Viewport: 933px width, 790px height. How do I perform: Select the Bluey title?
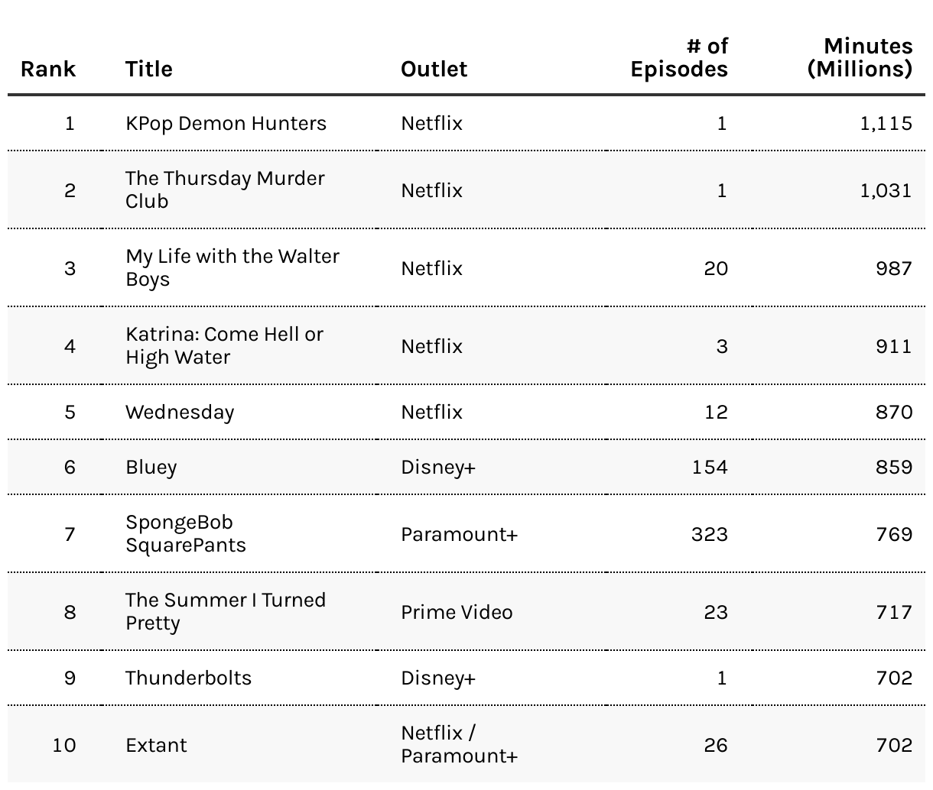(151, 468)
